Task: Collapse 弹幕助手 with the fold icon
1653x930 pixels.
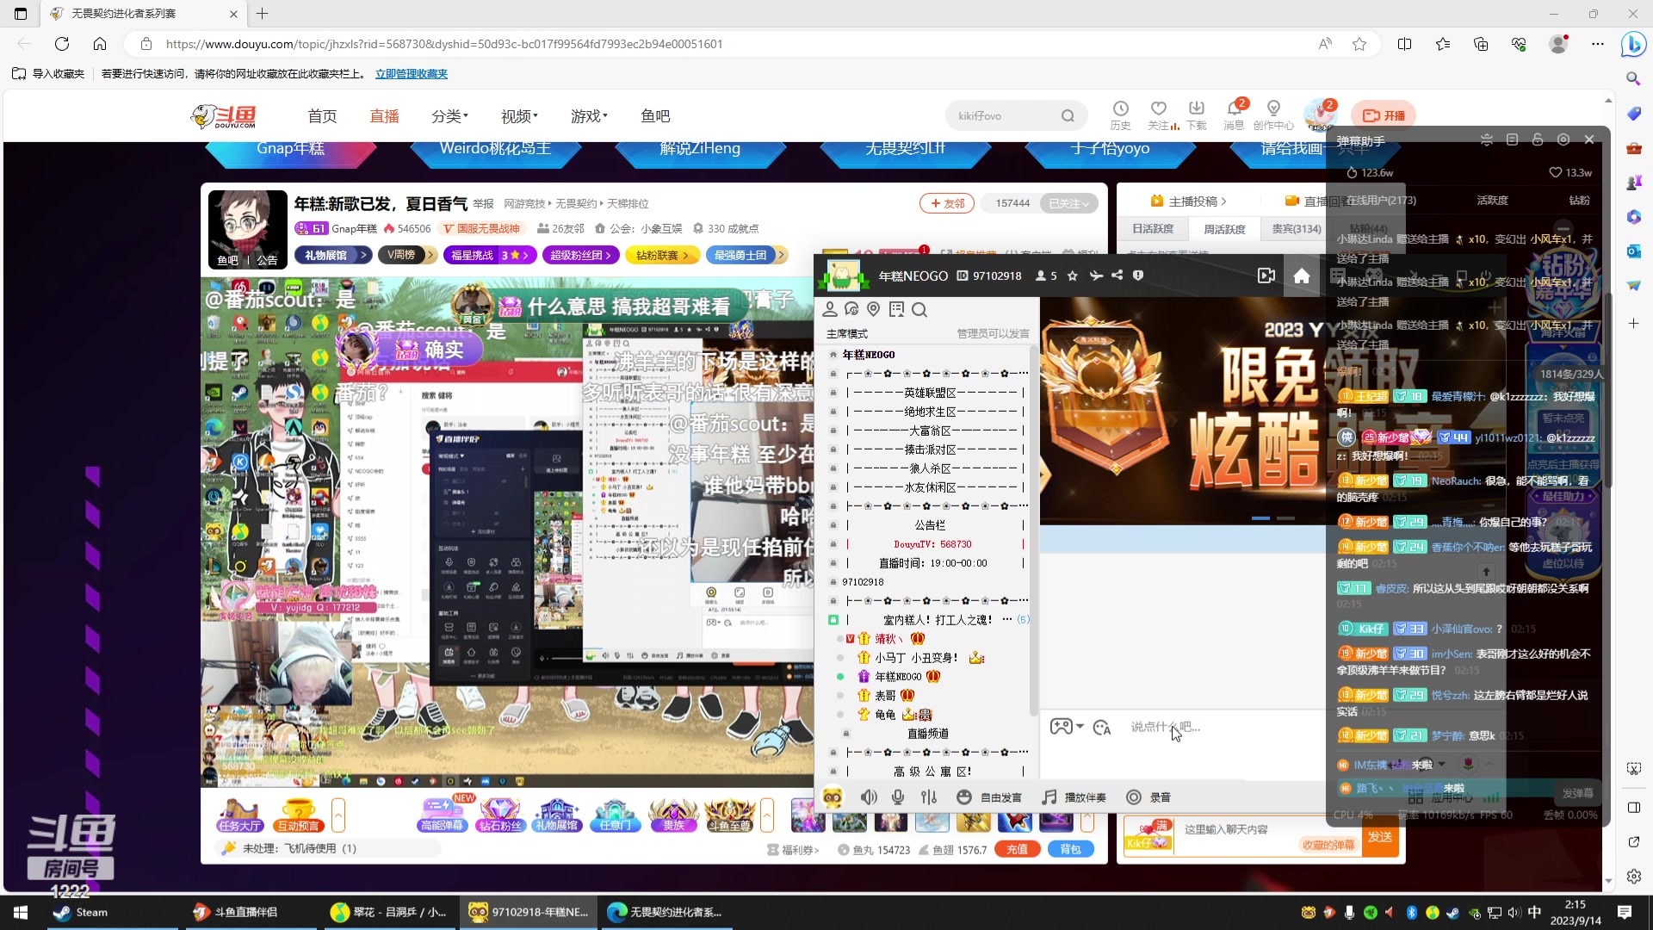Action: click(x=1486, y=139)
